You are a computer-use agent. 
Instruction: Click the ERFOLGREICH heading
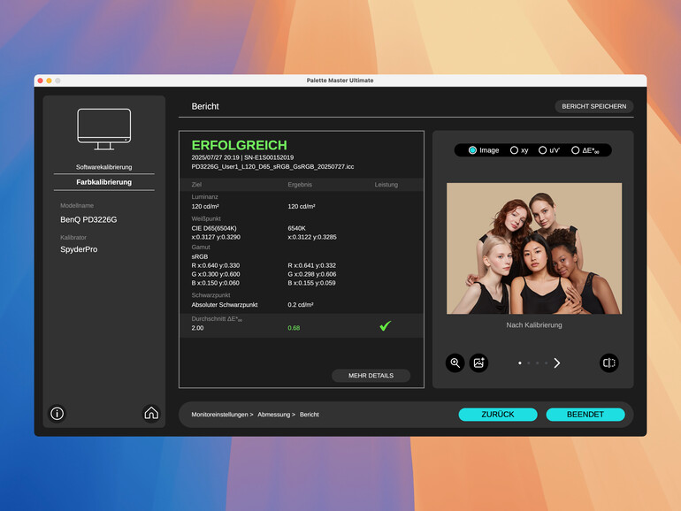pos(240,145)
